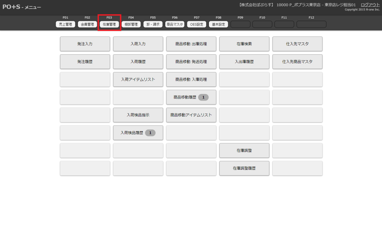This screenshot has height=231, width=382.
Task: Click the 入荷検品指示 button
Action: tap(138, 115)
